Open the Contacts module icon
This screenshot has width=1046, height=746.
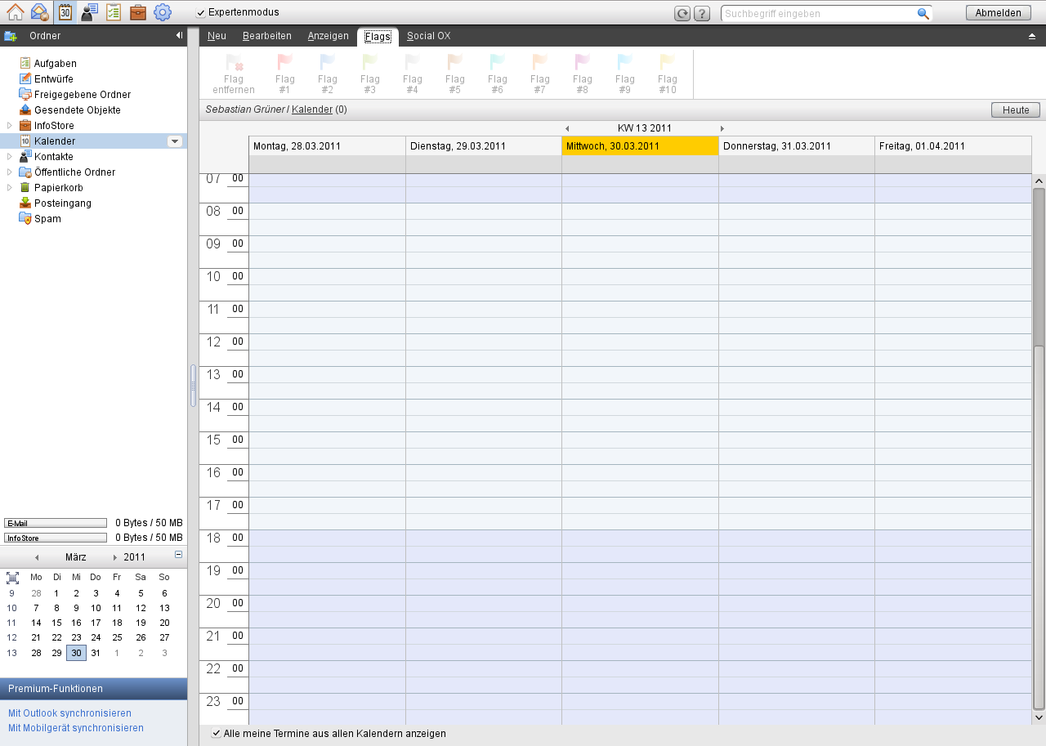click(x=90, y=12)
